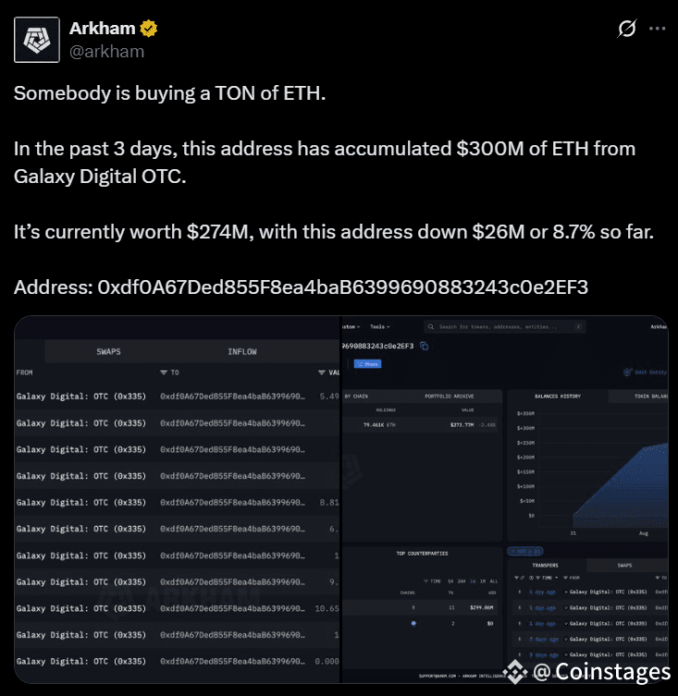Open the Tools dropdown menu

(x=380, y=326)
